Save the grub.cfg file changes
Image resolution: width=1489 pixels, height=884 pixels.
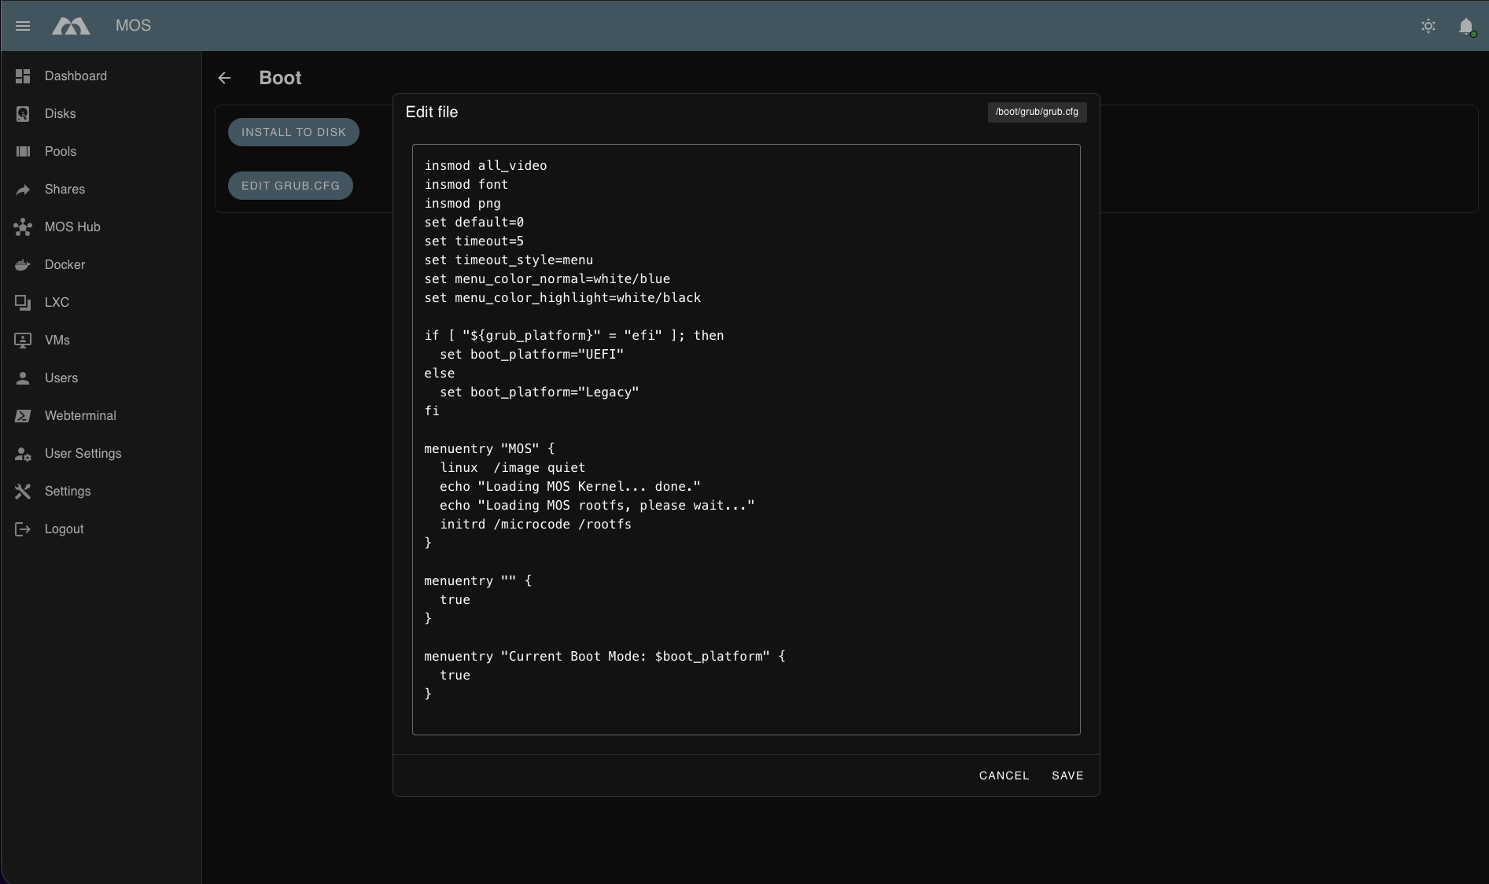pyautogui.click(x=1067, y=775)
